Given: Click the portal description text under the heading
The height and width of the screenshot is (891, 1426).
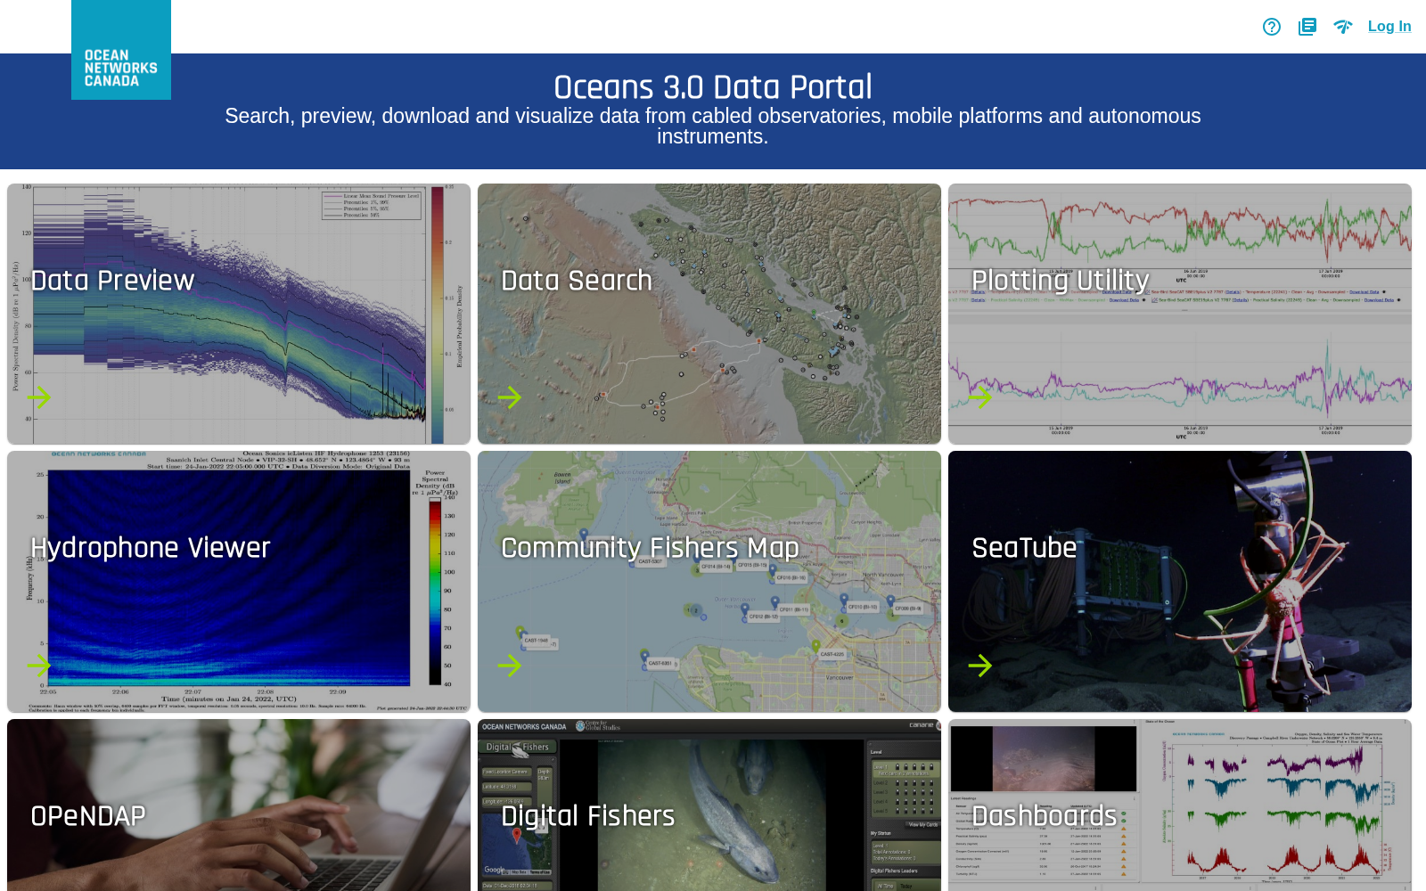Looking at the screenshot, I should (713, 126).
